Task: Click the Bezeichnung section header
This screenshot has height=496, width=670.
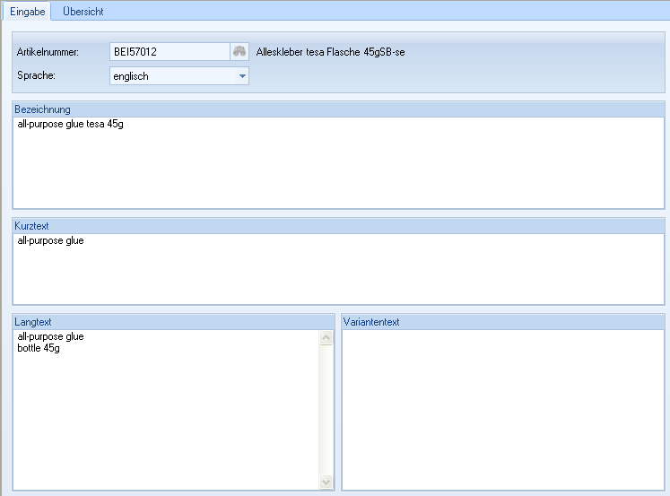Action: click(42, 109)
